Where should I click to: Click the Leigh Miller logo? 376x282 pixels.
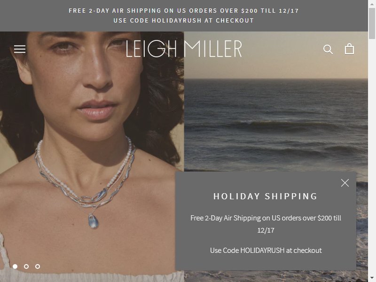point(184,49)
